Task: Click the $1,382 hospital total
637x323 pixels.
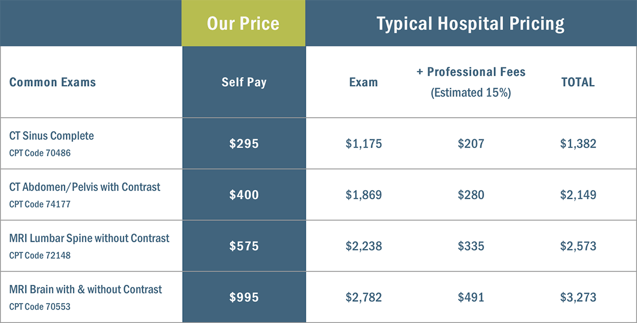Action: (x=578, y=143)
